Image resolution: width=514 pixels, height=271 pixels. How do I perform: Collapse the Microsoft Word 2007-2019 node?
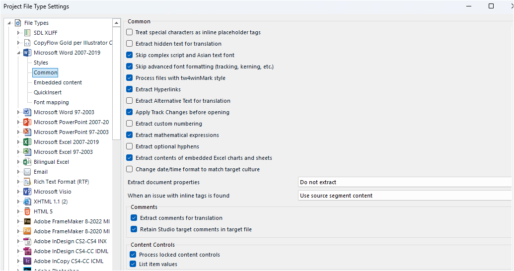tap(18, 53)
